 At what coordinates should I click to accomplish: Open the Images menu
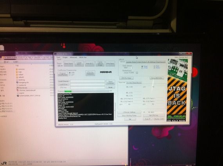click(x=65, y=57)
